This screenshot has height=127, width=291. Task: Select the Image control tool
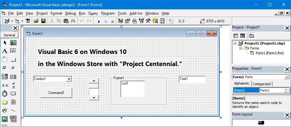coord(5,119)
